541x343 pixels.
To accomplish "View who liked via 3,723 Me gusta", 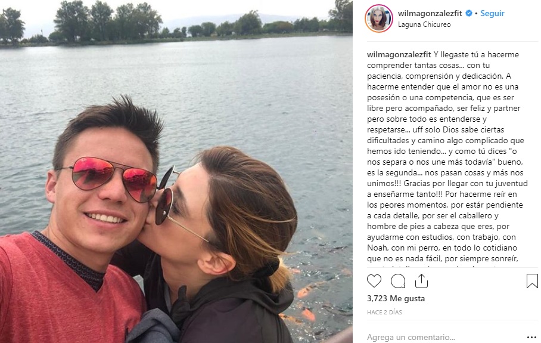I will [396, 298].
